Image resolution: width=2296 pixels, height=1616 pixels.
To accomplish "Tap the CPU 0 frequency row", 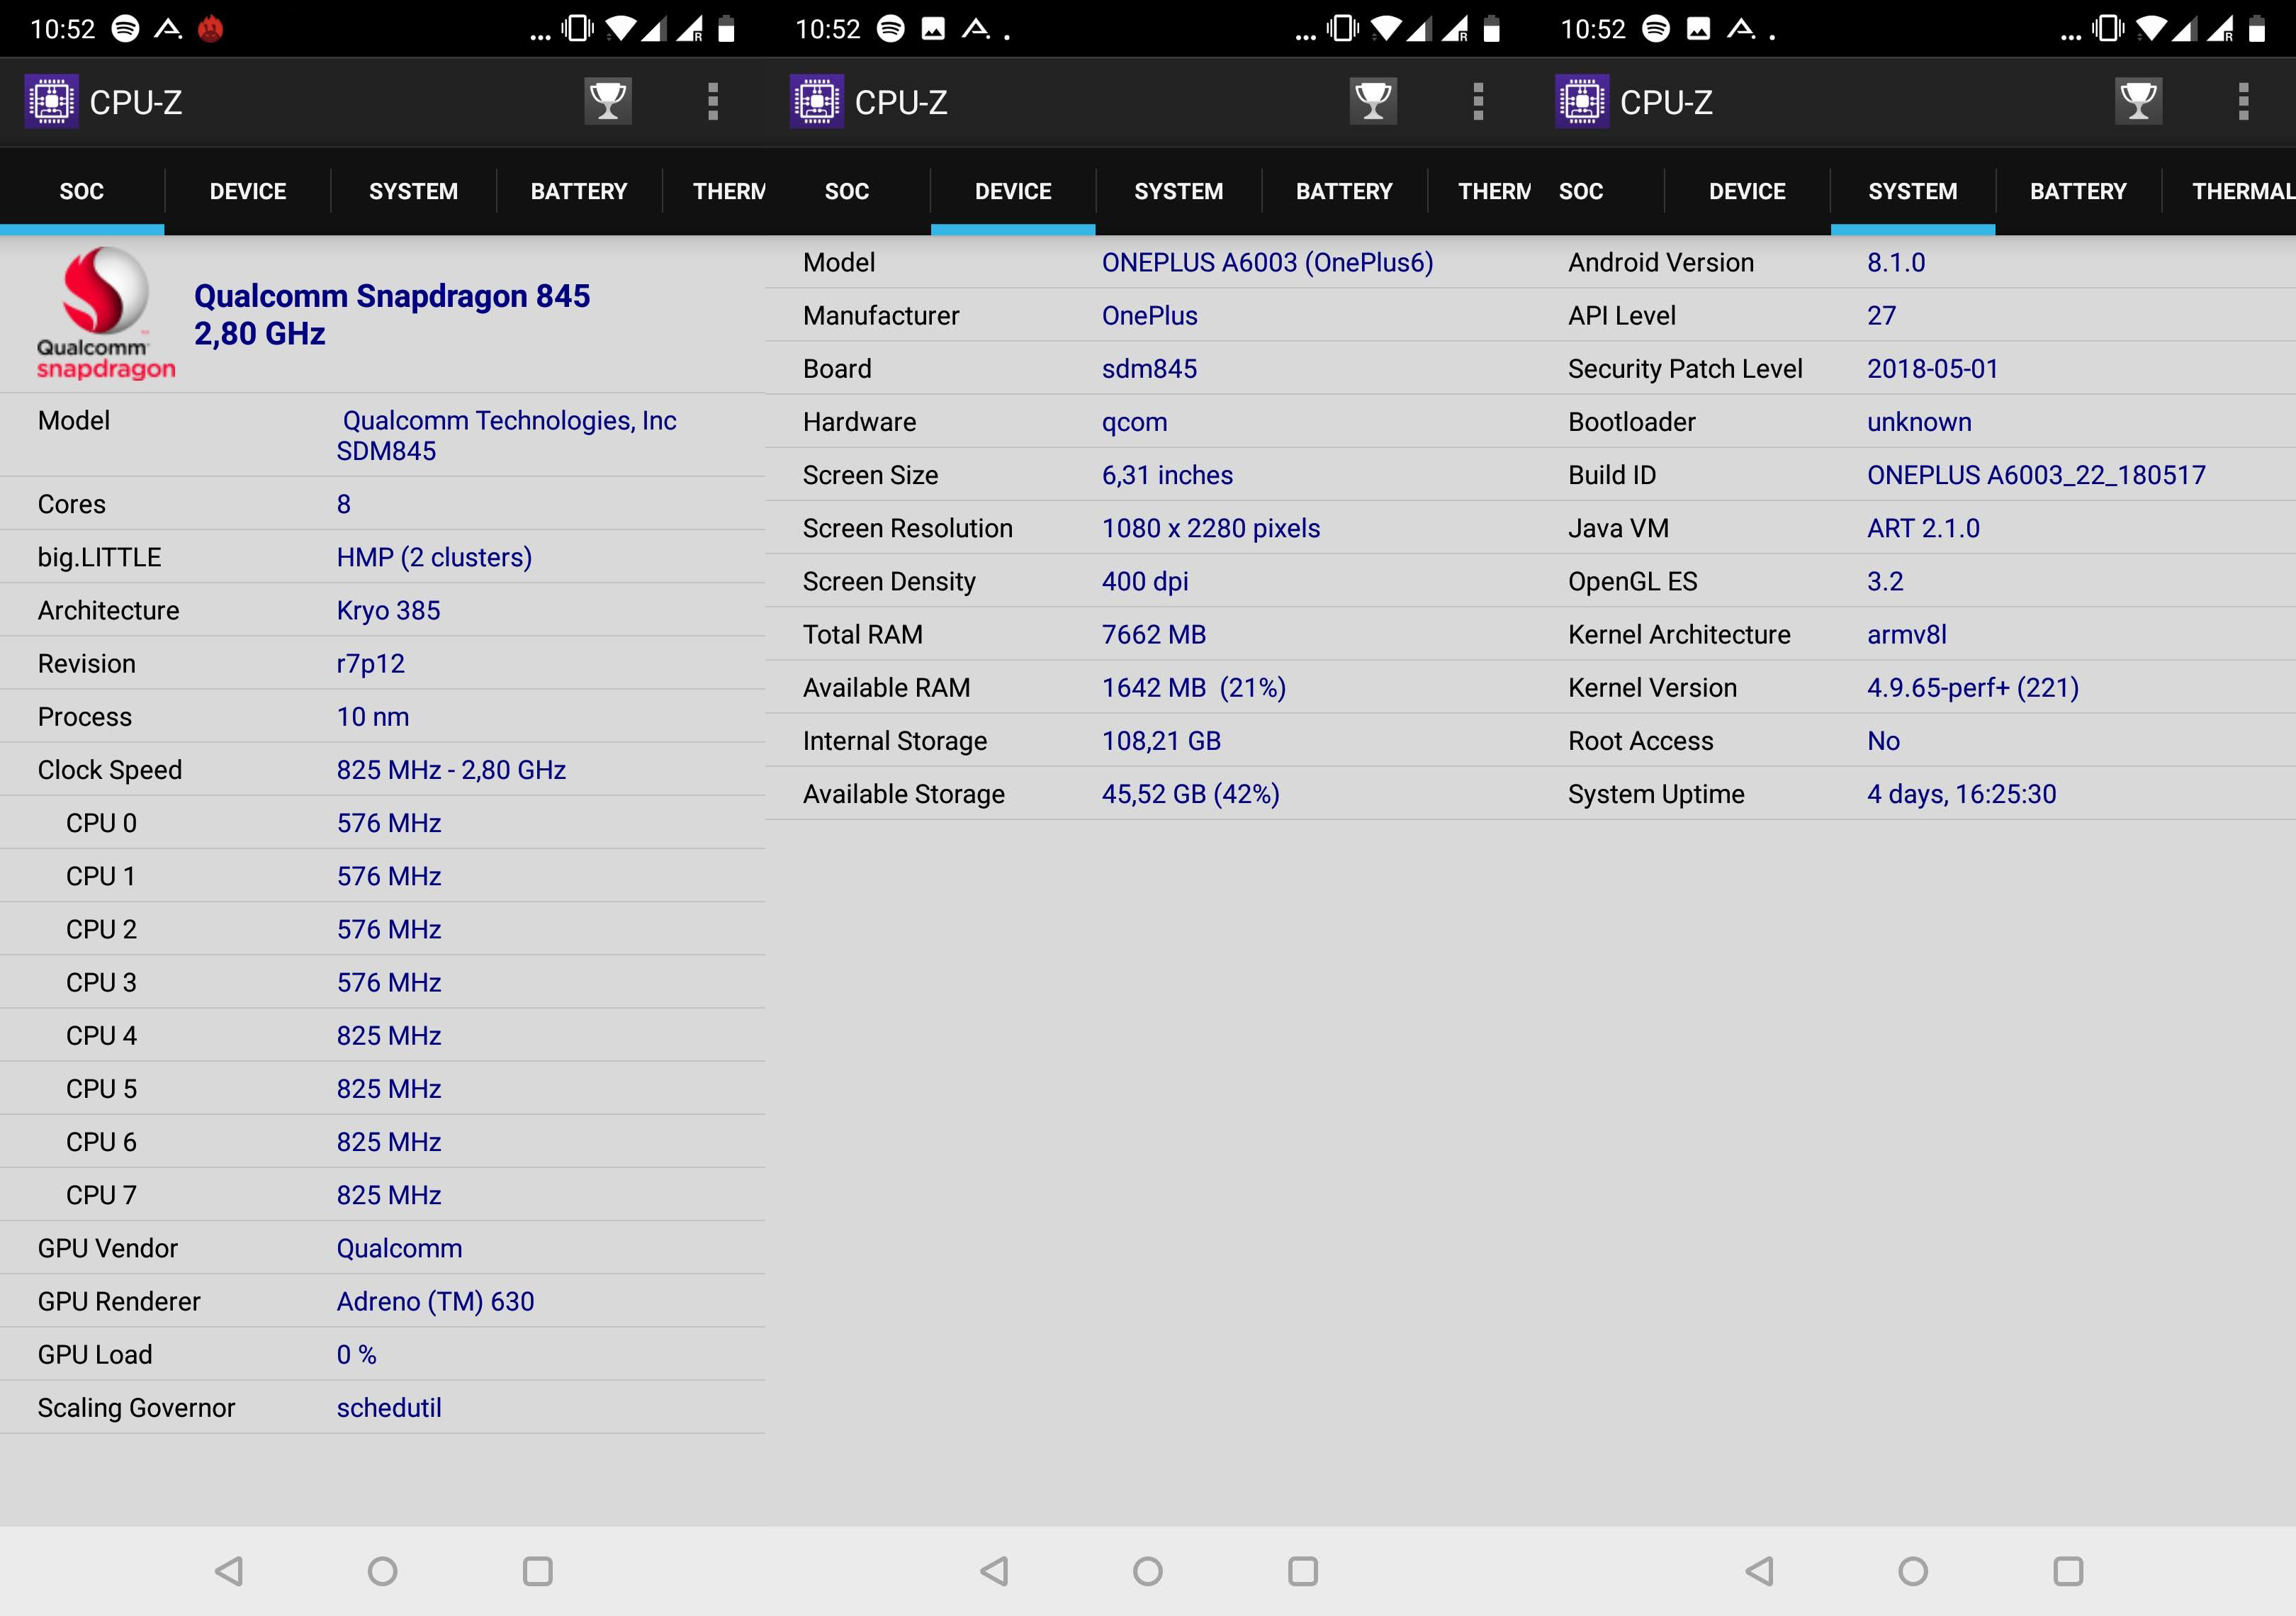I will click(x=383, y=822).
